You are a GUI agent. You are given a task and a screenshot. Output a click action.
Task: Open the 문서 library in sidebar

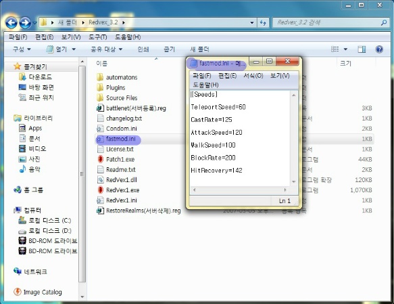(30, 138)
